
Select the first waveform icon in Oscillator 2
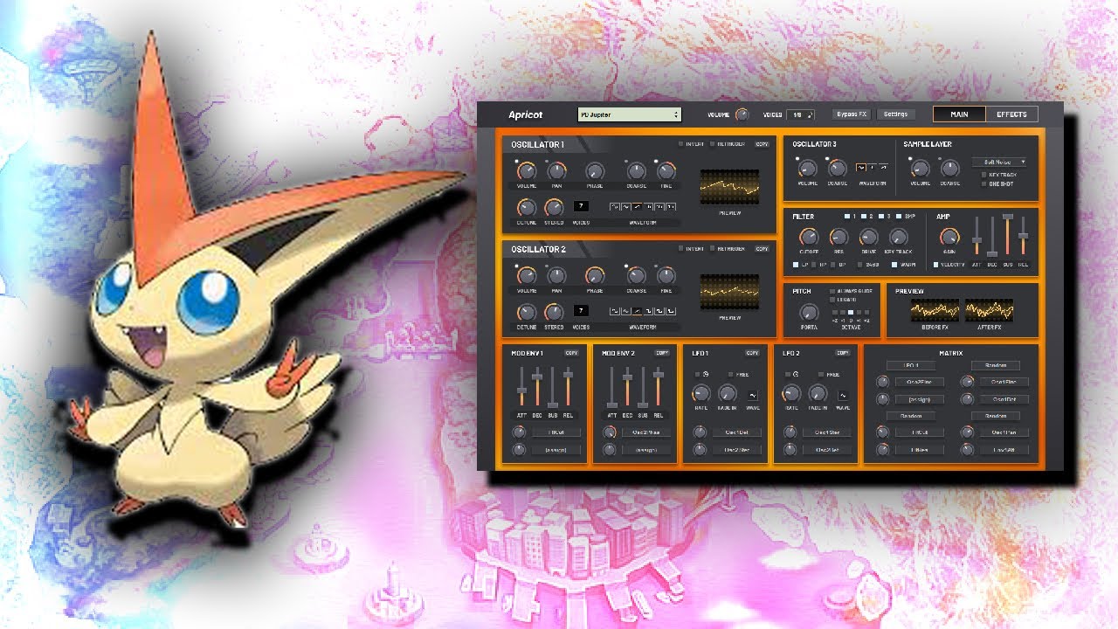click(x=615, y=311)
